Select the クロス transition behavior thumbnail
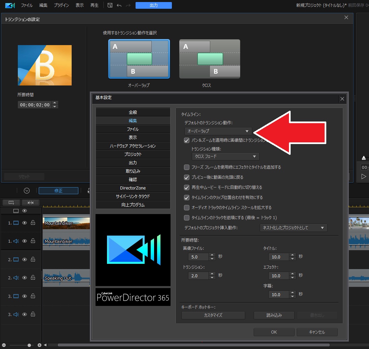The image size is (369, 349). (210, 59)
